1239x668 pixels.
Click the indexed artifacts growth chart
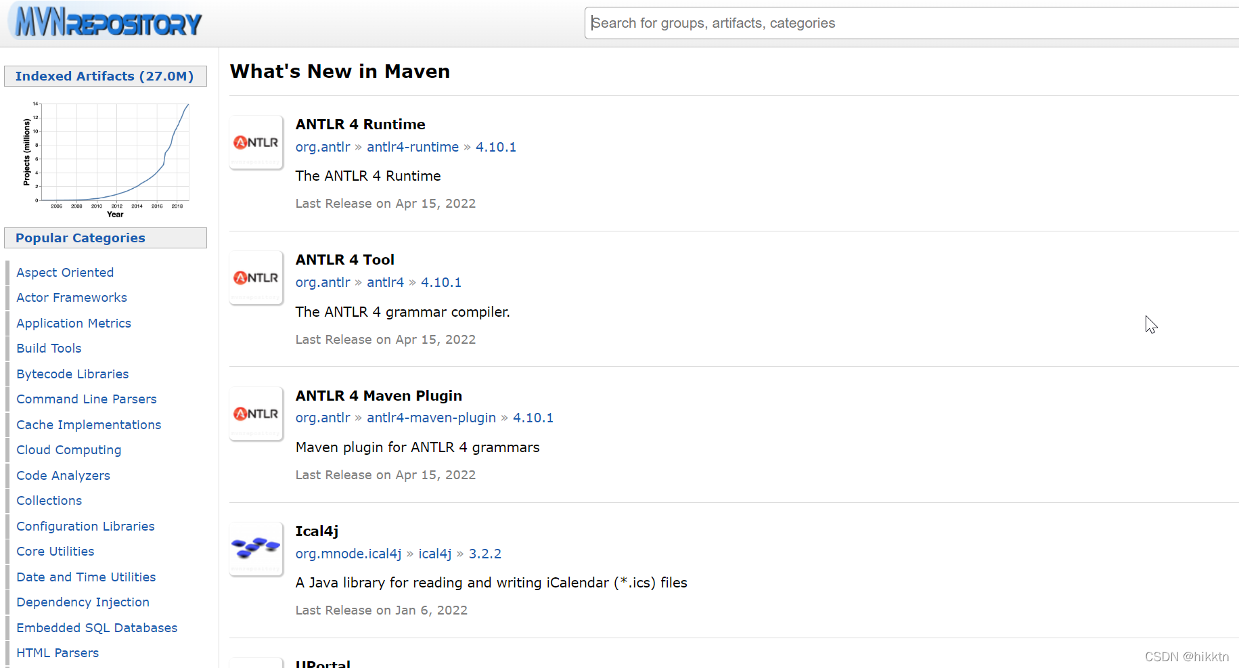tap(106, 160)
